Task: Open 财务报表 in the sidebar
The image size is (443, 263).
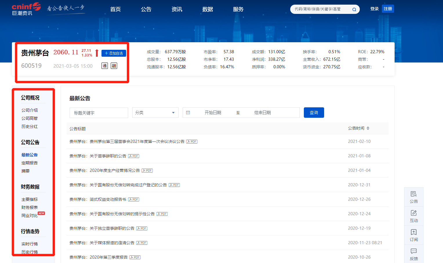Action: pyautogui.click(x=30, y=207)
